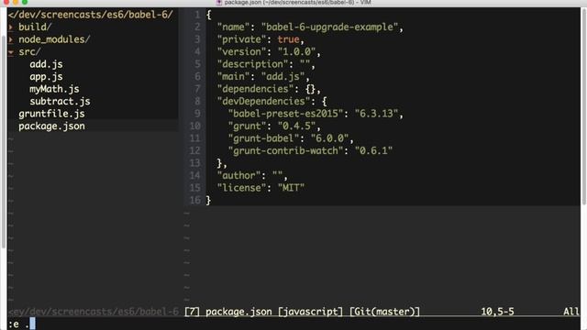Click the [Git(master)] status indicator
Viewport: 587px width, 330px height.
(x=385, y=312)
